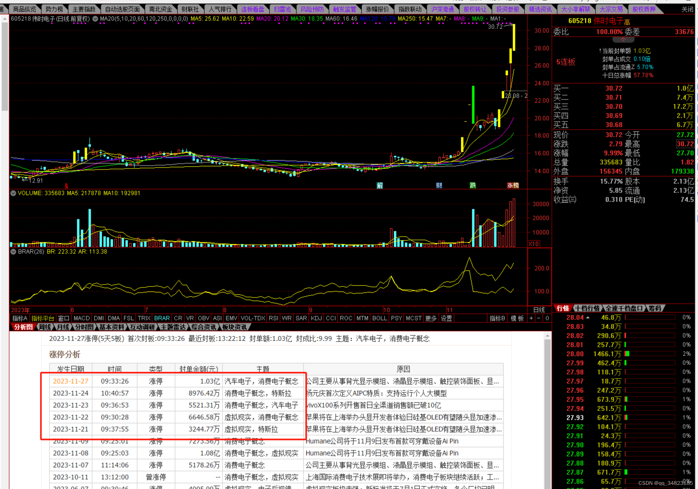
Task: Select the MACD indicator button
Action: pos(81,318)
